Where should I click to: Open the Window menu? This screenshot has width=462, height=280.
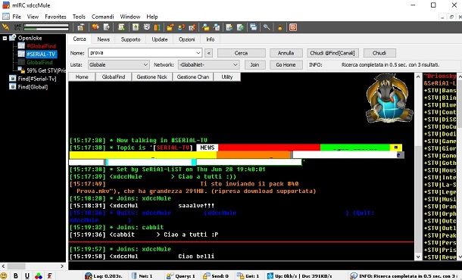pos(130,17)
